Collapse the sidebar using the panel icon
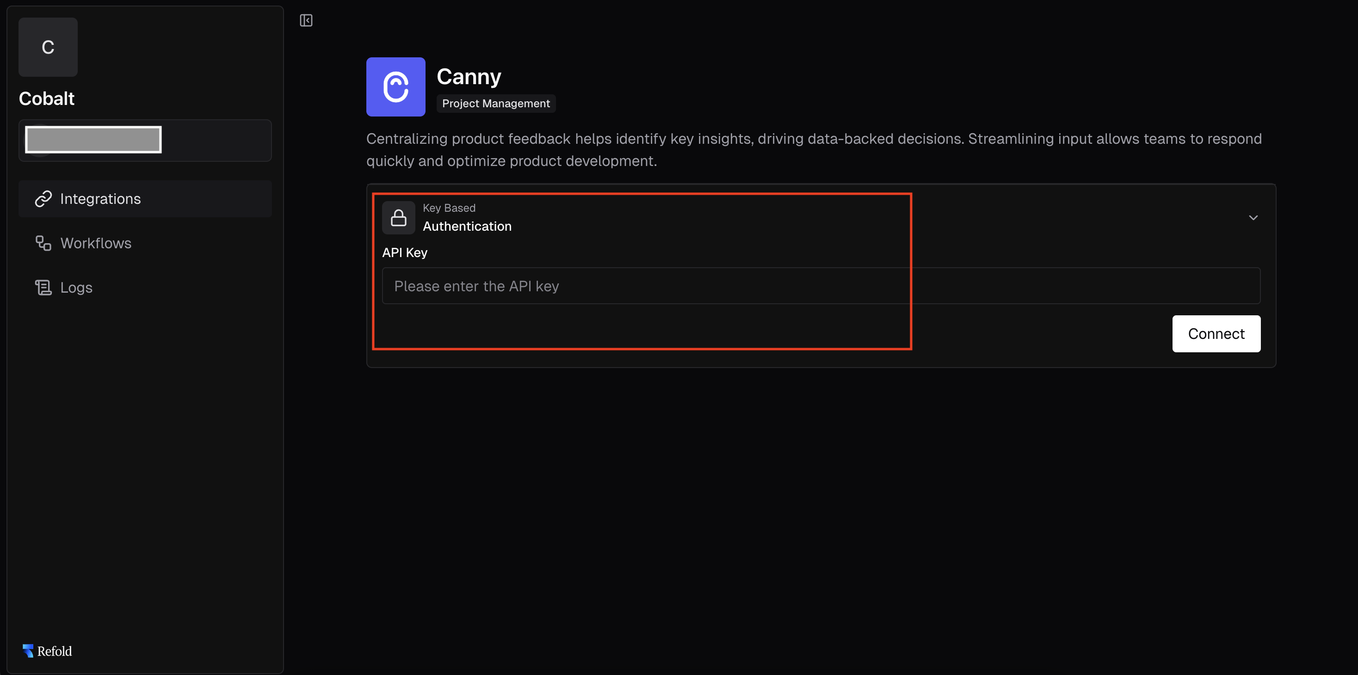 pyautogui.click(x=306, y=20)
